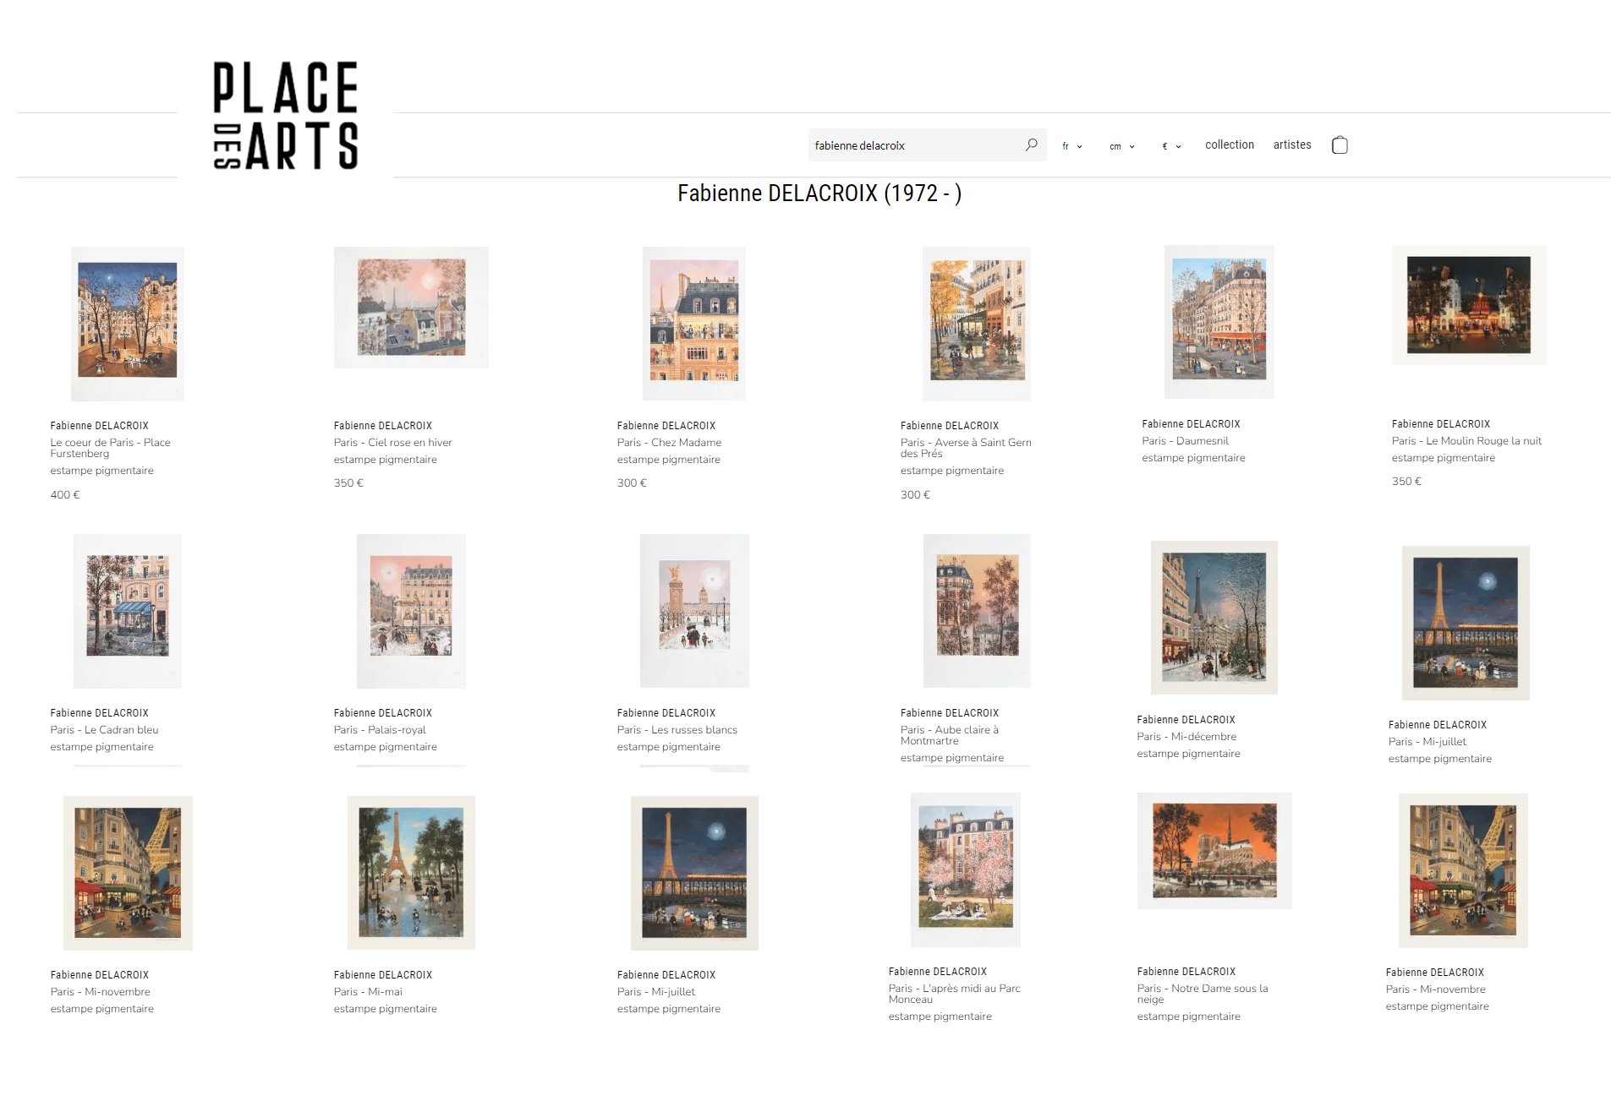1611x1112 pixels.
Task: Open thumbnail of Paris - Averse à Saint Germain
Action: (x=977, y=324)
